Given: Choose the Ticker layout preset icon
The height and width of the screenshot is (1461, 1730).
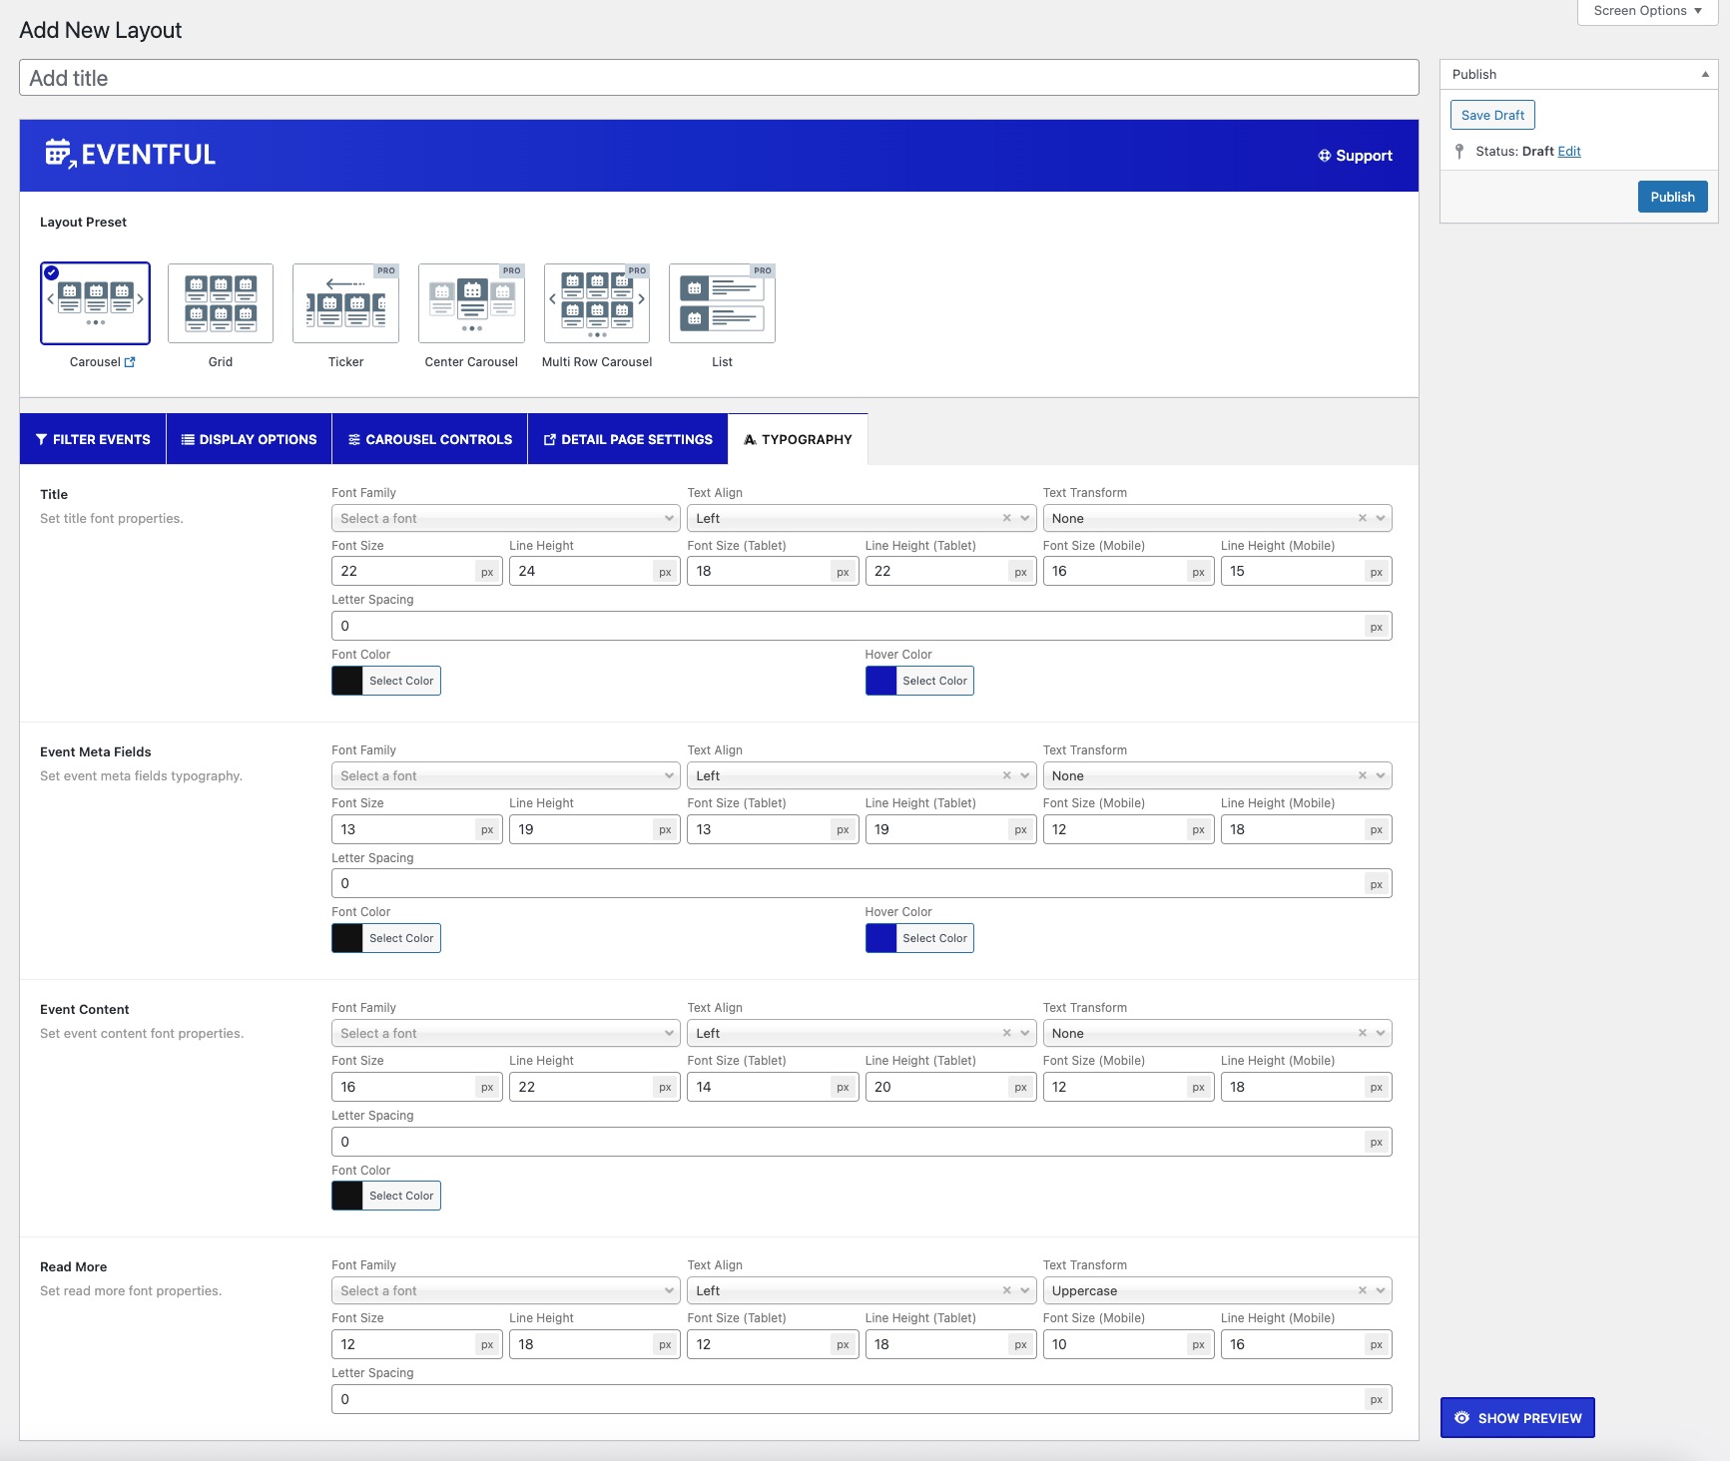Looking at the screenshot, I should tap(345, 303).
